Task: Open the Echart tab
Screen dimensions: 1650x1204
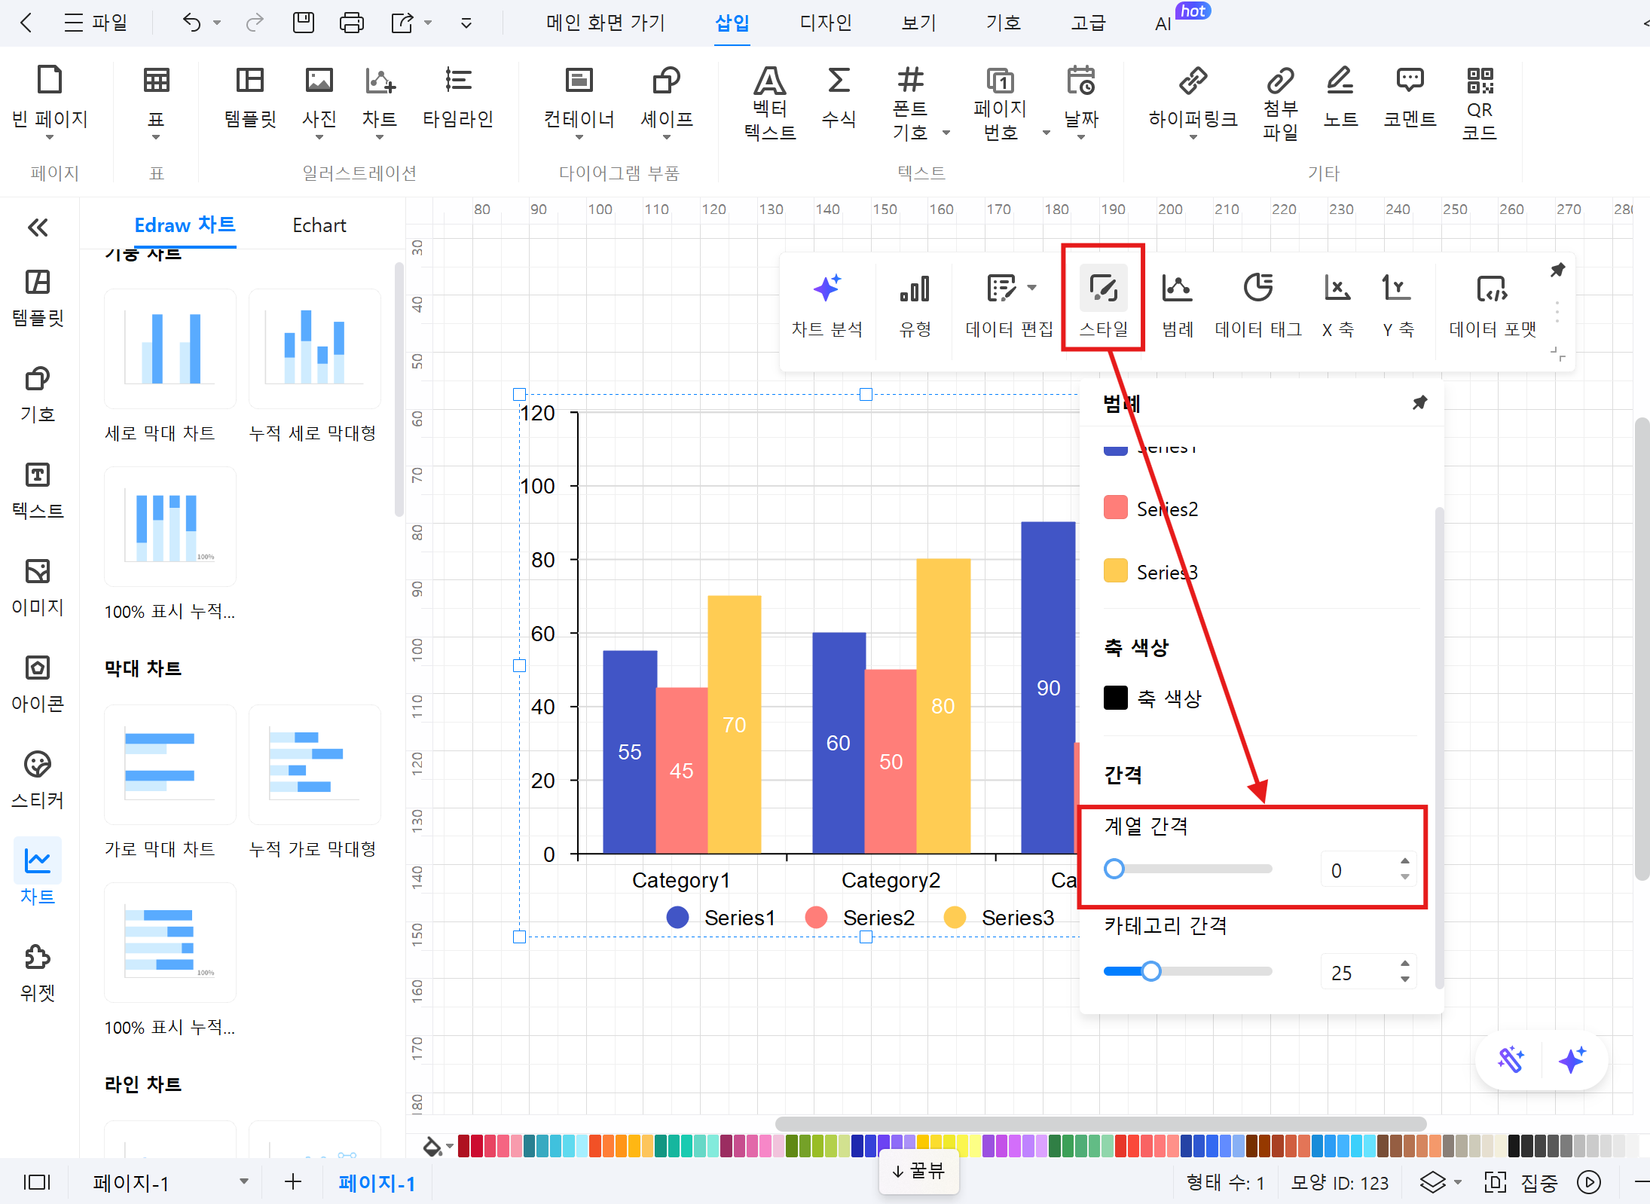Action: tap(319, 225)
